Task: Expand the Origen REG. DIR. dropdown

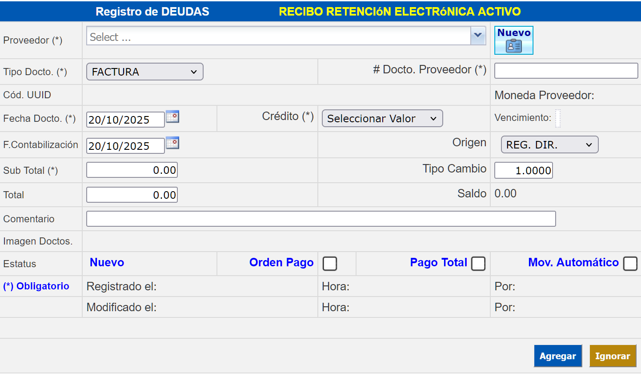Action: (549, 145)
